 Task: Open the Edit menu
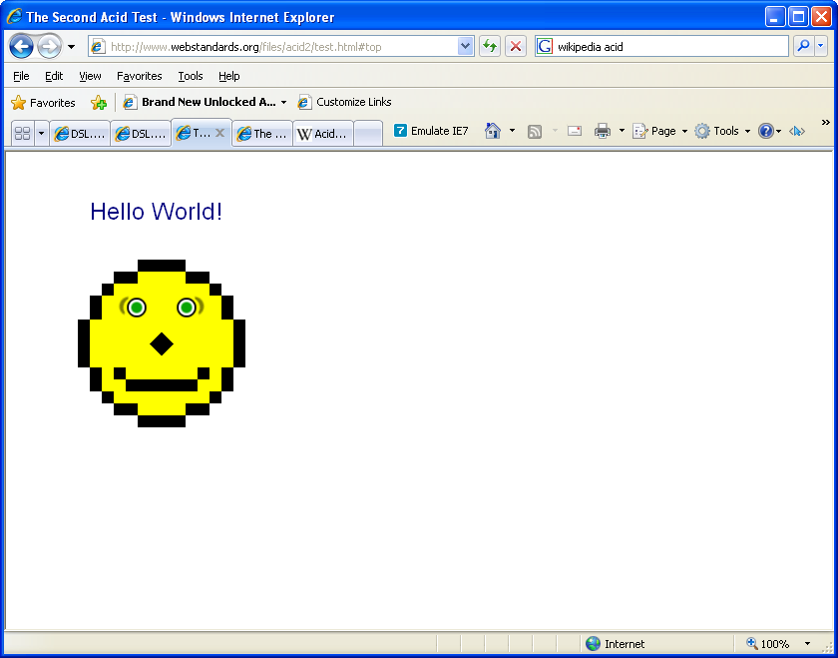click(x=54, y=76)
